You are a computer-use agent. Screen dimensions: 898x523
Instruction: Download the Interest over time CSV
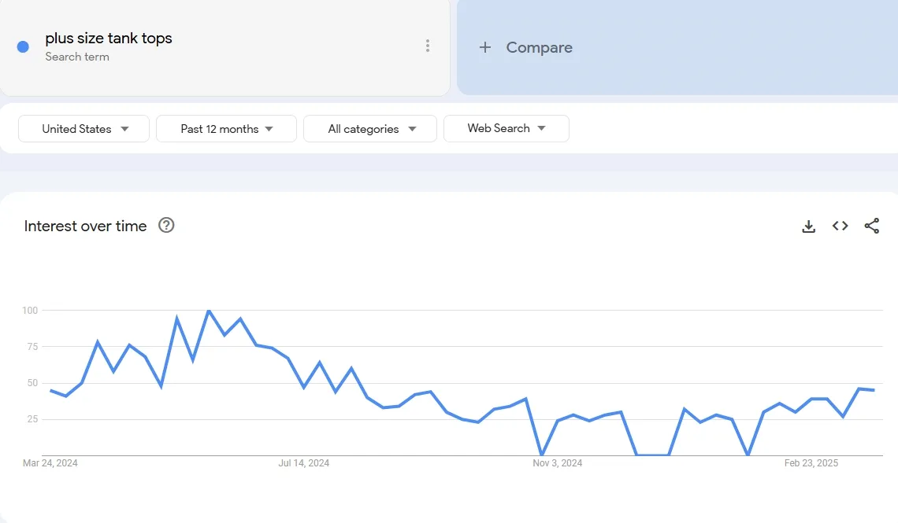pyautogui.click(x=808, y=227)
